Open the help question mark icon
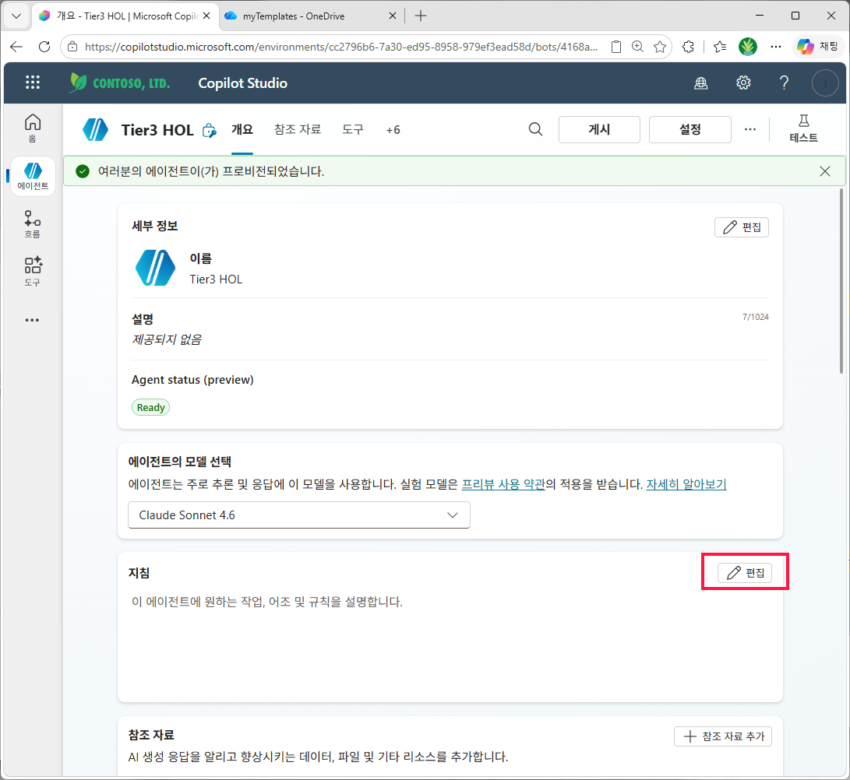Viewport: 850px width, 780px height. 784,83
